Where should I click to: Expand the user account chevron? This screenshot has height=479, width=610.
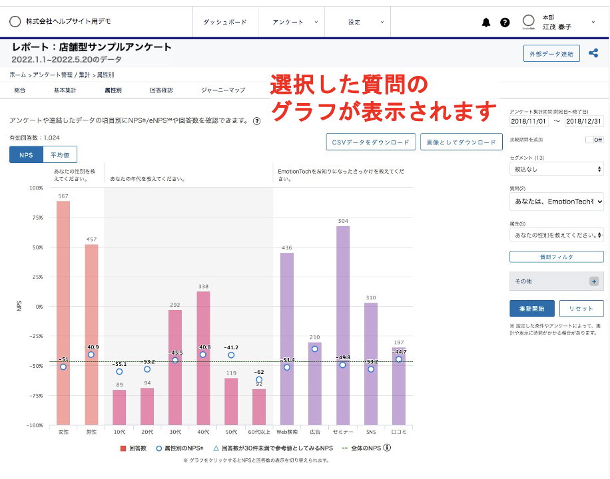pos(593,22)
